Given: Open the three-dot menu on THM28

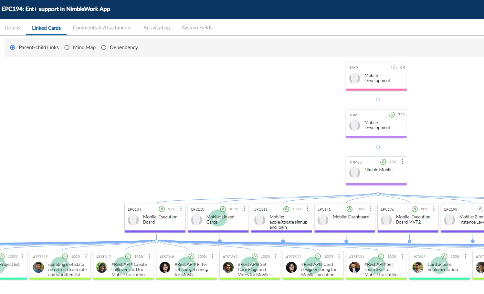Looking at the screenshot, I should click(402, 161).
